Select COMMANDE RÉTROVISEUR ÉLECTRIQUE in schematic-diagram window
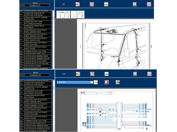 coord(38,96)
